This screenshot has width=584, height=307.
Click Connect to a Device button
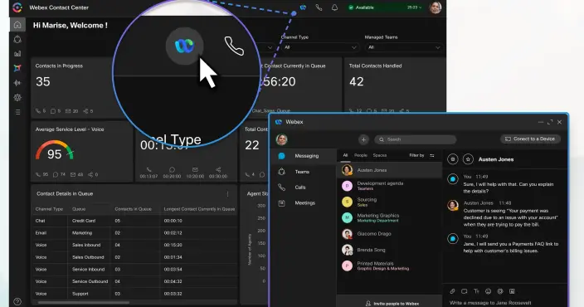[530, 139]
